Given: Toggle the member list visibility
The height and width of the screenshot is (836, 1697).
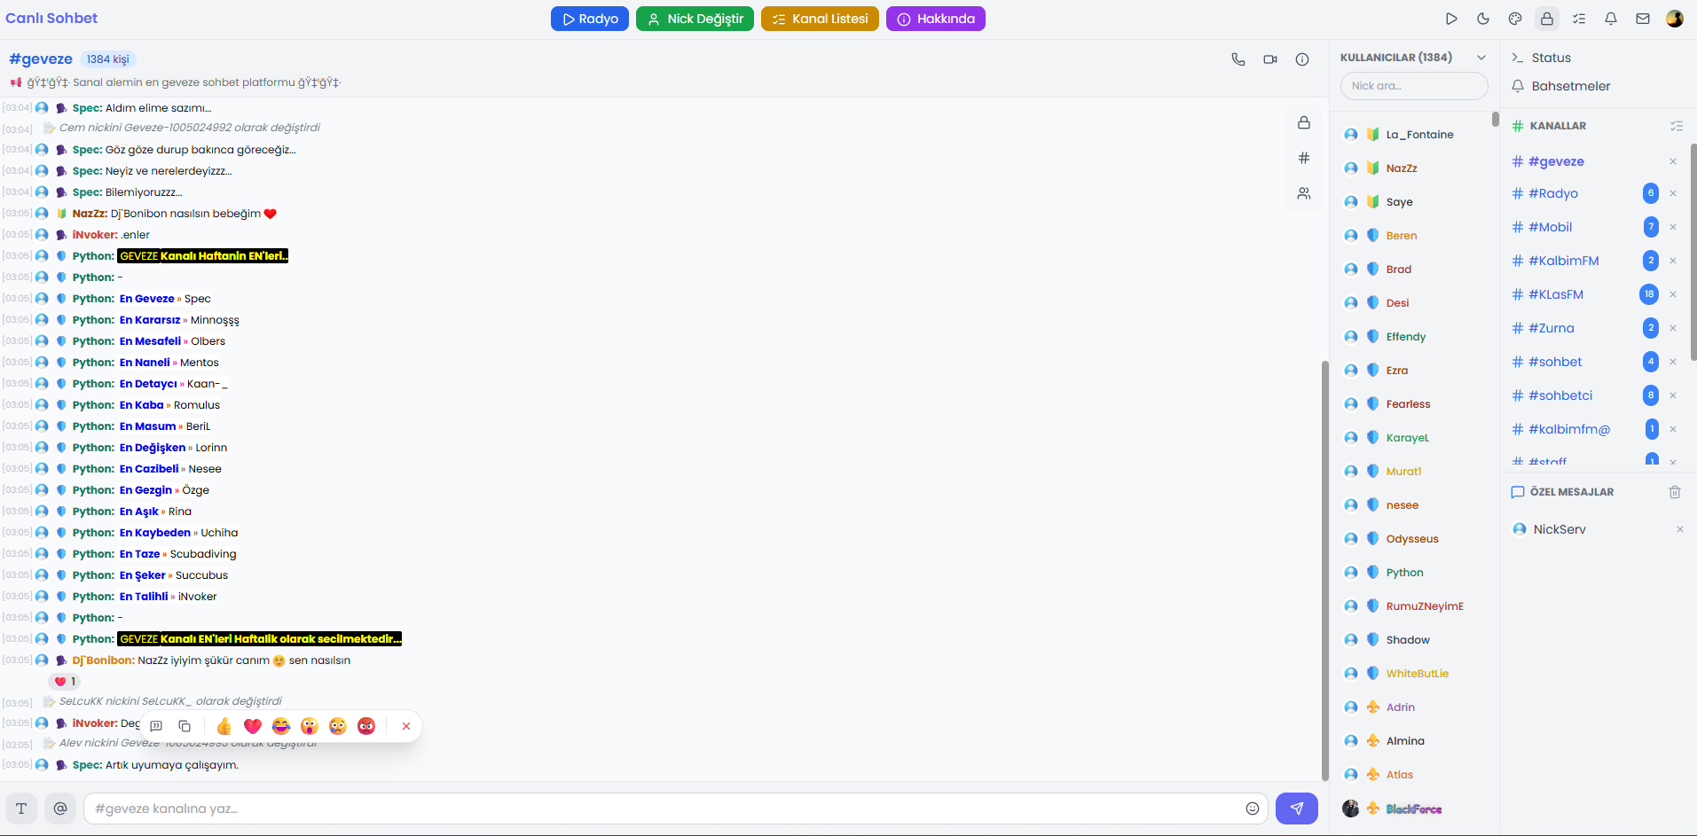Looking at the screenshot, I should pyautogui.click(x=1304, y=192).
